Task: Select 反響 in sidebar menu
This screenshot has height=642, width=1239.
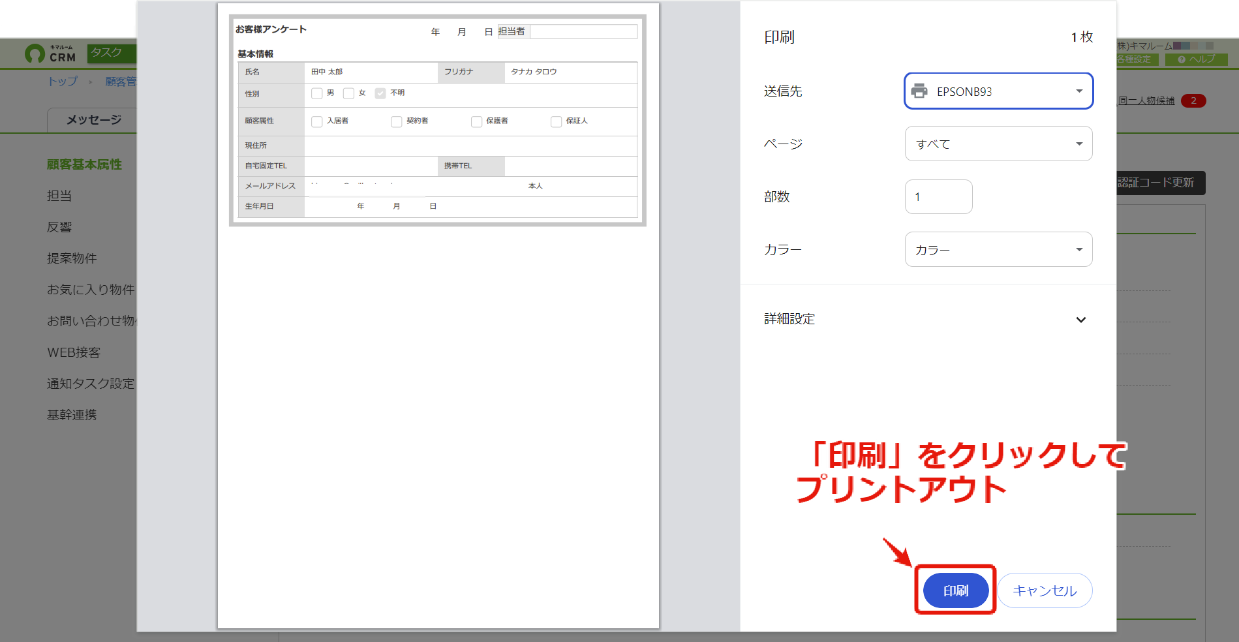Action: point(59,227)
